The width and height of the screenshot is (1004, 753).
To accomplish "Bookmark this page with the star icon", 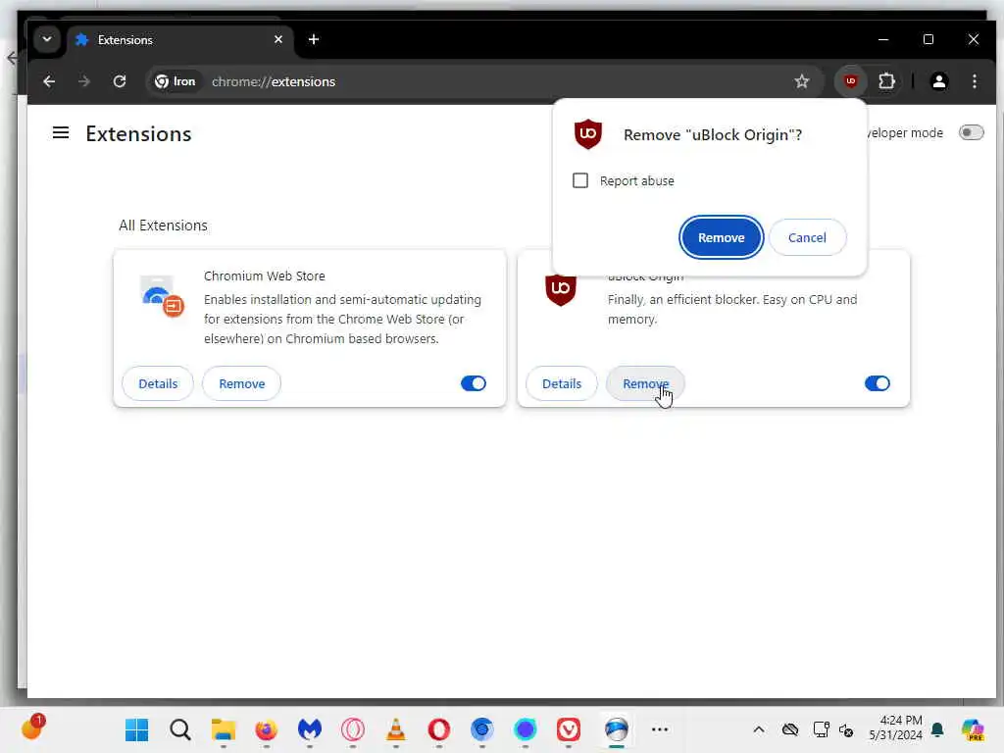I will [802, 81].
